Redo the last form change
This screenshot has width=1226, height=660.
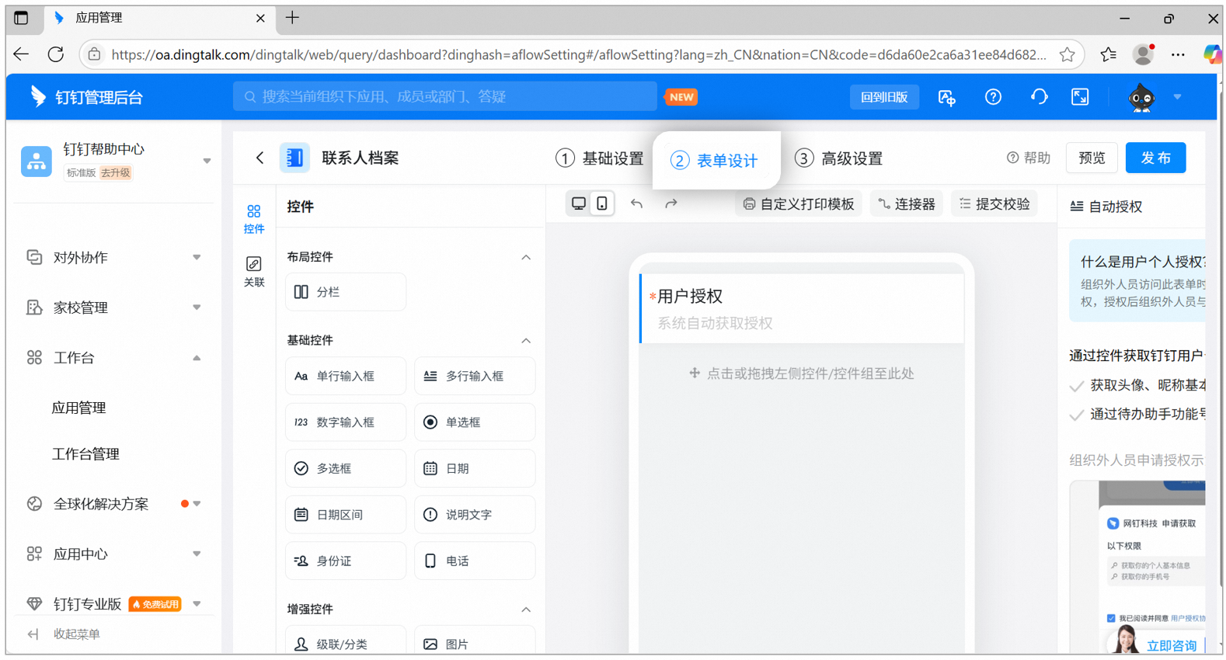point(671,203)
